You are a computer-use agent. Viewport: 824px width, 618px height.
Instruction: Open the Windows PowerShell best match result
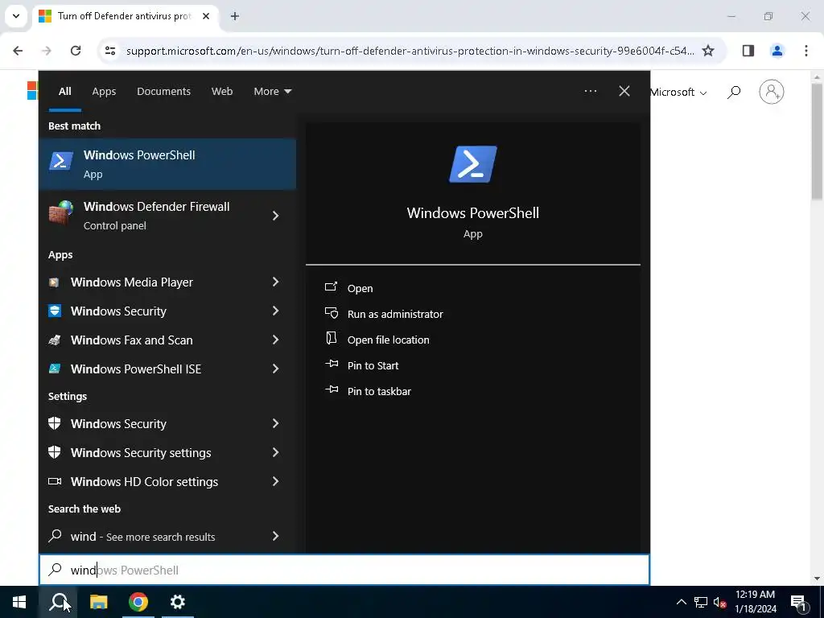(167, 164)
